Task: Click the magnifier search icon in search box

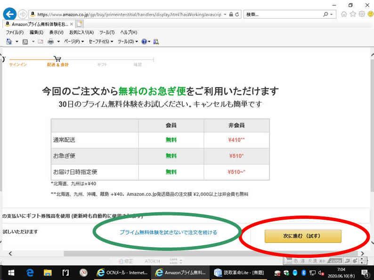Action: (x=325, y=14)
